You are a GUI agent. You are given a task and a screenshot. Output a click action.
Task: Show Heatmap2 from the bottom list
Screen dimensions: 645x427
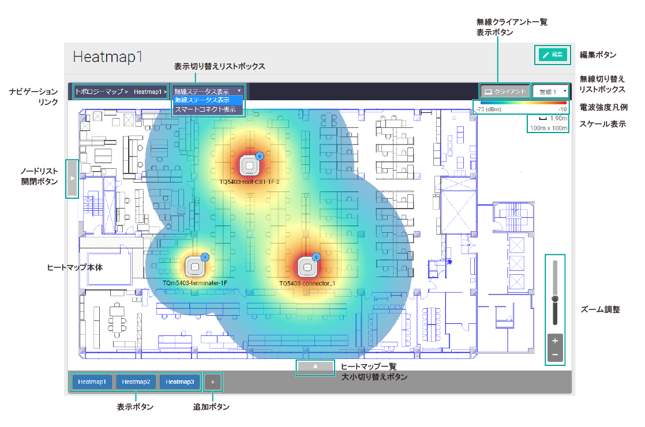tap(136, 382)
